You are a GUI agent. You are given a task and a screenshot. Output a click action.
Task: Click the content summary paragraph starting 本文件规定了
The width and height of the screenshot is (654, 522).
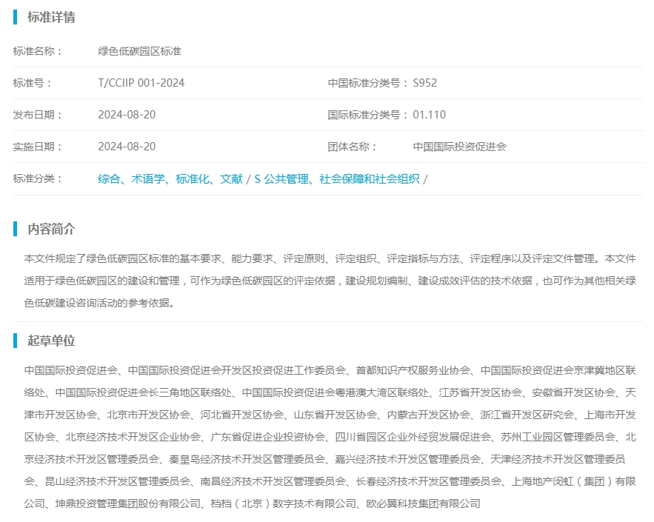tap(330, 281)
